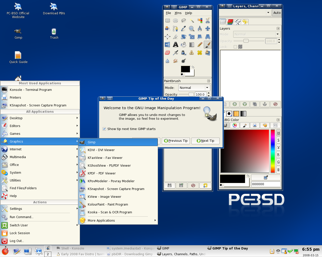Open the FG/BG Color tab configuration arrow

[x=278, y=120]
